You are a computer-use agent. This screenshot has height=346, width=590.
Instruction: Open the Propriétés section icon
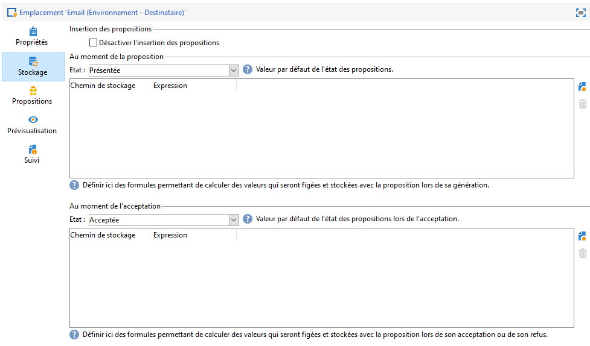33,31
